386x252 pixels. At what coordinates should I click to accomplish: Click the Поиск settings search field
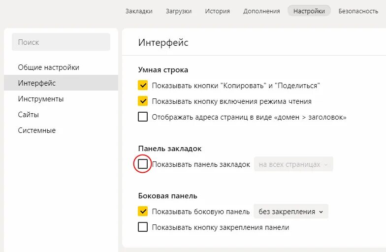tap(61, 42)
